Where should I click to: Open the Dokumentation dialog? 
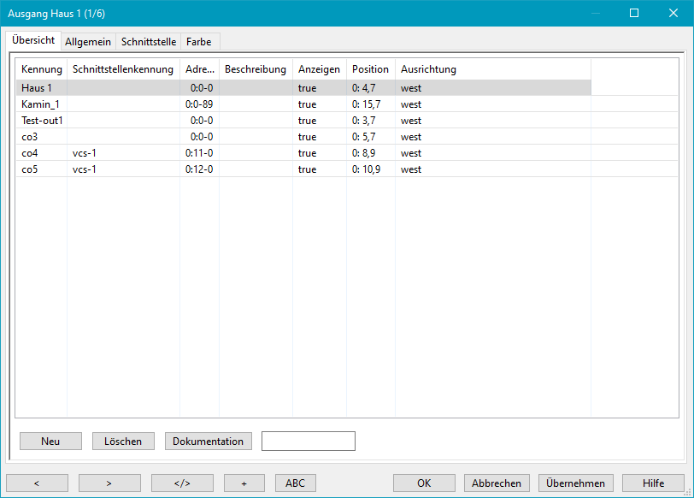pyautogui.click(x=208, y=441)
